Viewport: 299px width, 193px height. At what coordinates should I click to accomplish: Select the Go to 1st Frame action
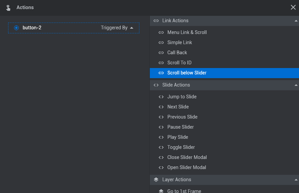point(224,190)
